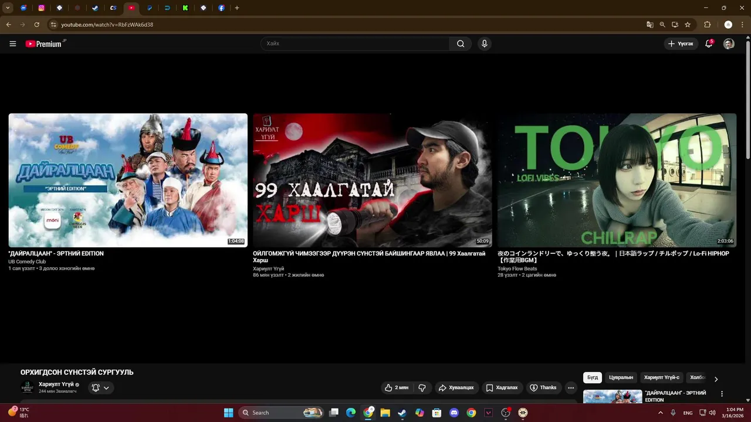751x422 pixels.
Task: Show next filter chips with arrow
Action: [x=716, y=379]
